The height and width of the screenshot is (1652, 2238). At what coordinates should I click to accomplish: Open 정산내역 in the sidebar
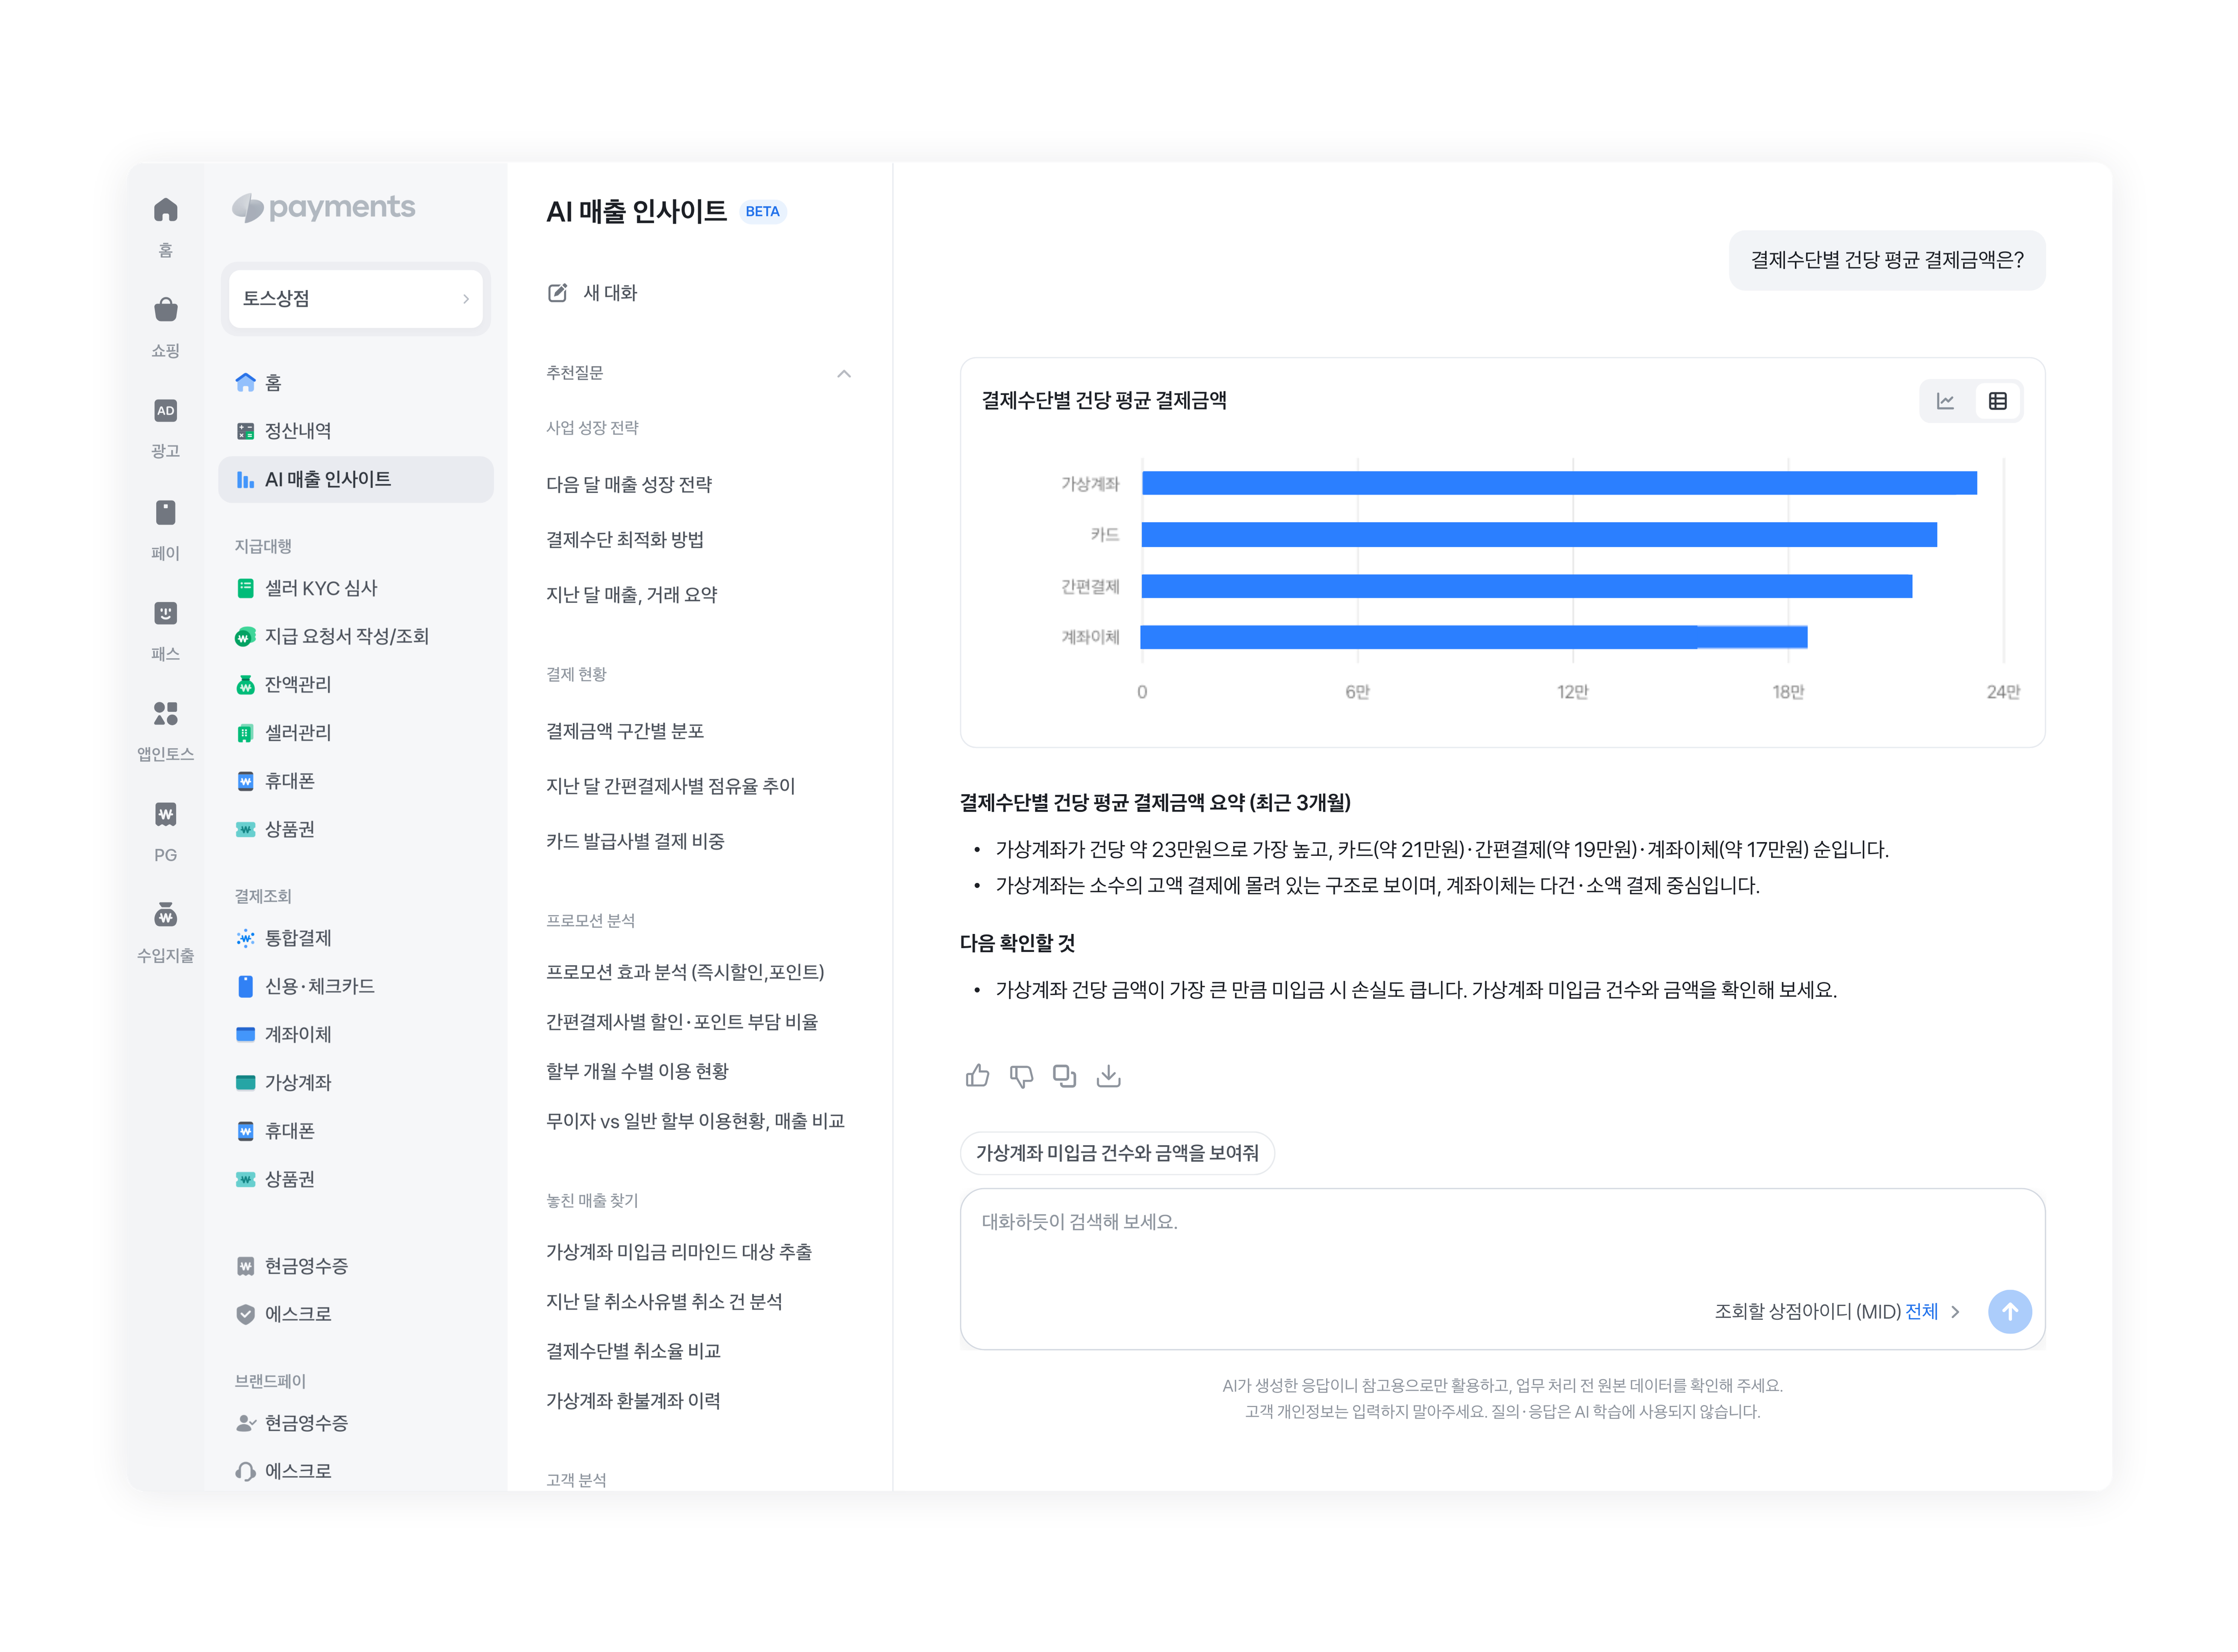(x=355, y=431)
